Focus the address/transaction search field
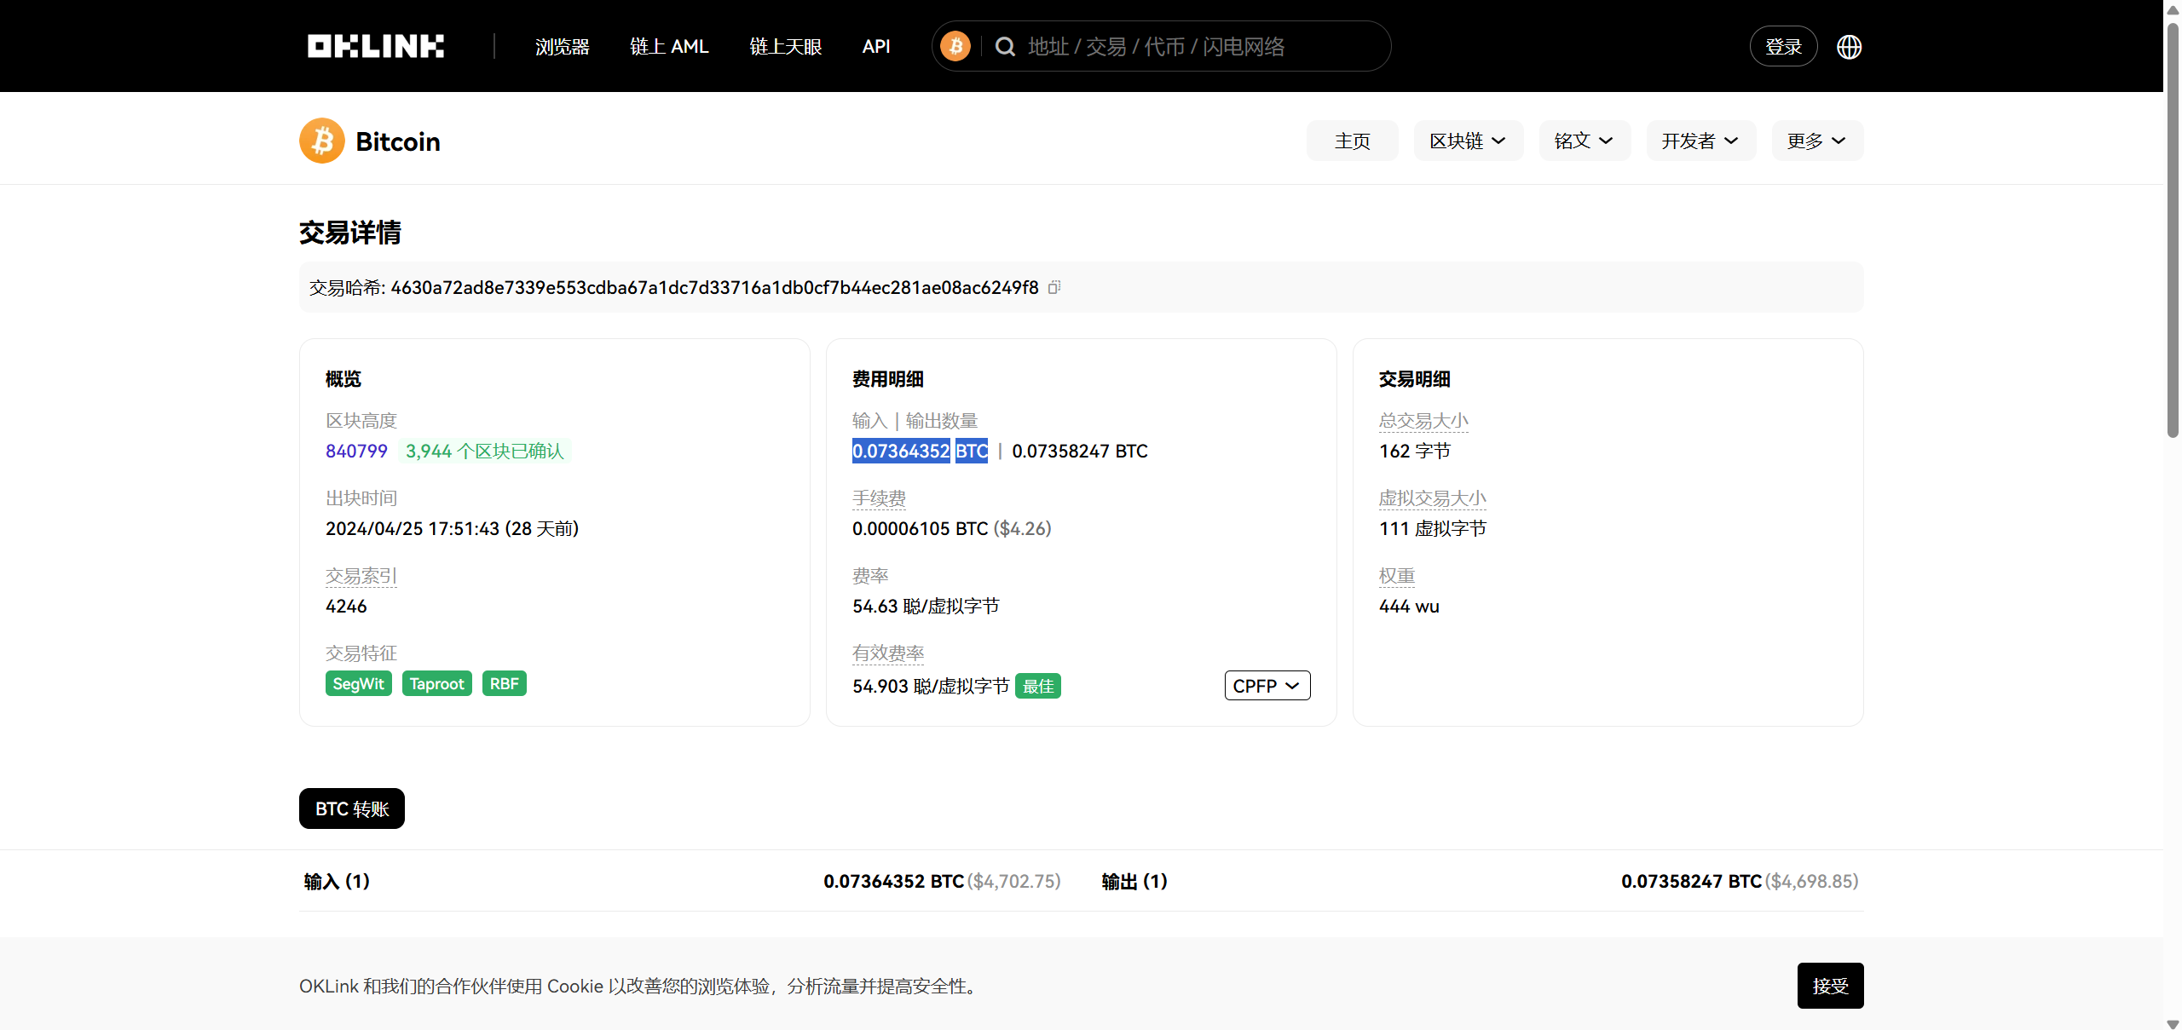Viewport: 2182px width, 1030px height. coord(1193,47)
